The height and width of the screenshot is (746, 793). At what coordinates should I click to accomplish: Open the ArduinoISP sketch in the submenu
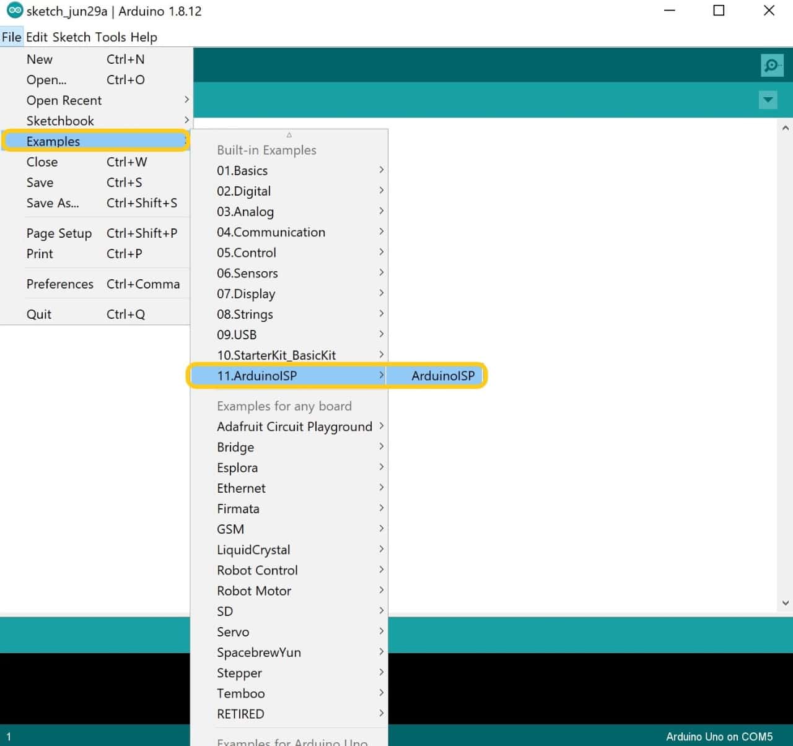pyautogui.click(x=436, y=376)
